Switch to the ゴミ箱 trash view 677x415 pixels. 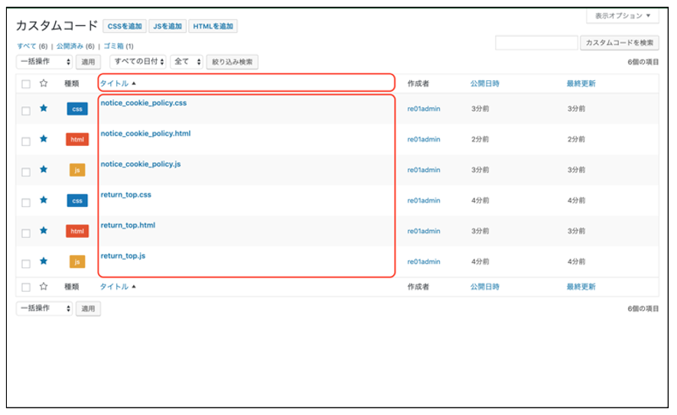(112, 46)
